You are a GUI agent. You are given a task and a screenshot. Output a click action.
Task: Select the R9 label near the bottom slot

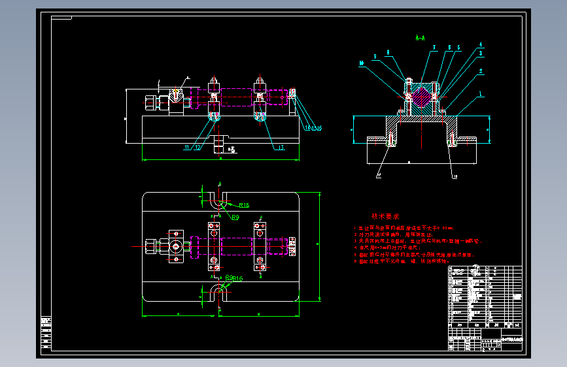229,278
